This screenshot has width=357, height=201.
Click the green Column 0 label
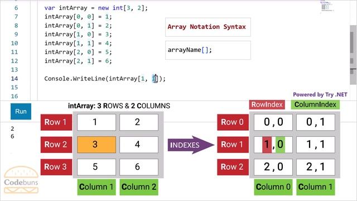click(x=273, y=187)
